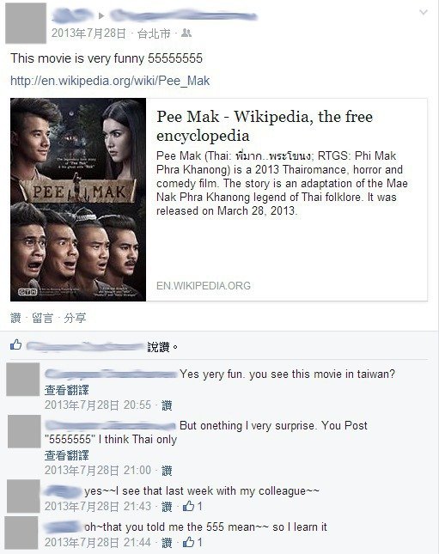Click 查看翻譯 under the taiwan comment
439x554 pixels.
pyautogui.click(x=67, y=390)
